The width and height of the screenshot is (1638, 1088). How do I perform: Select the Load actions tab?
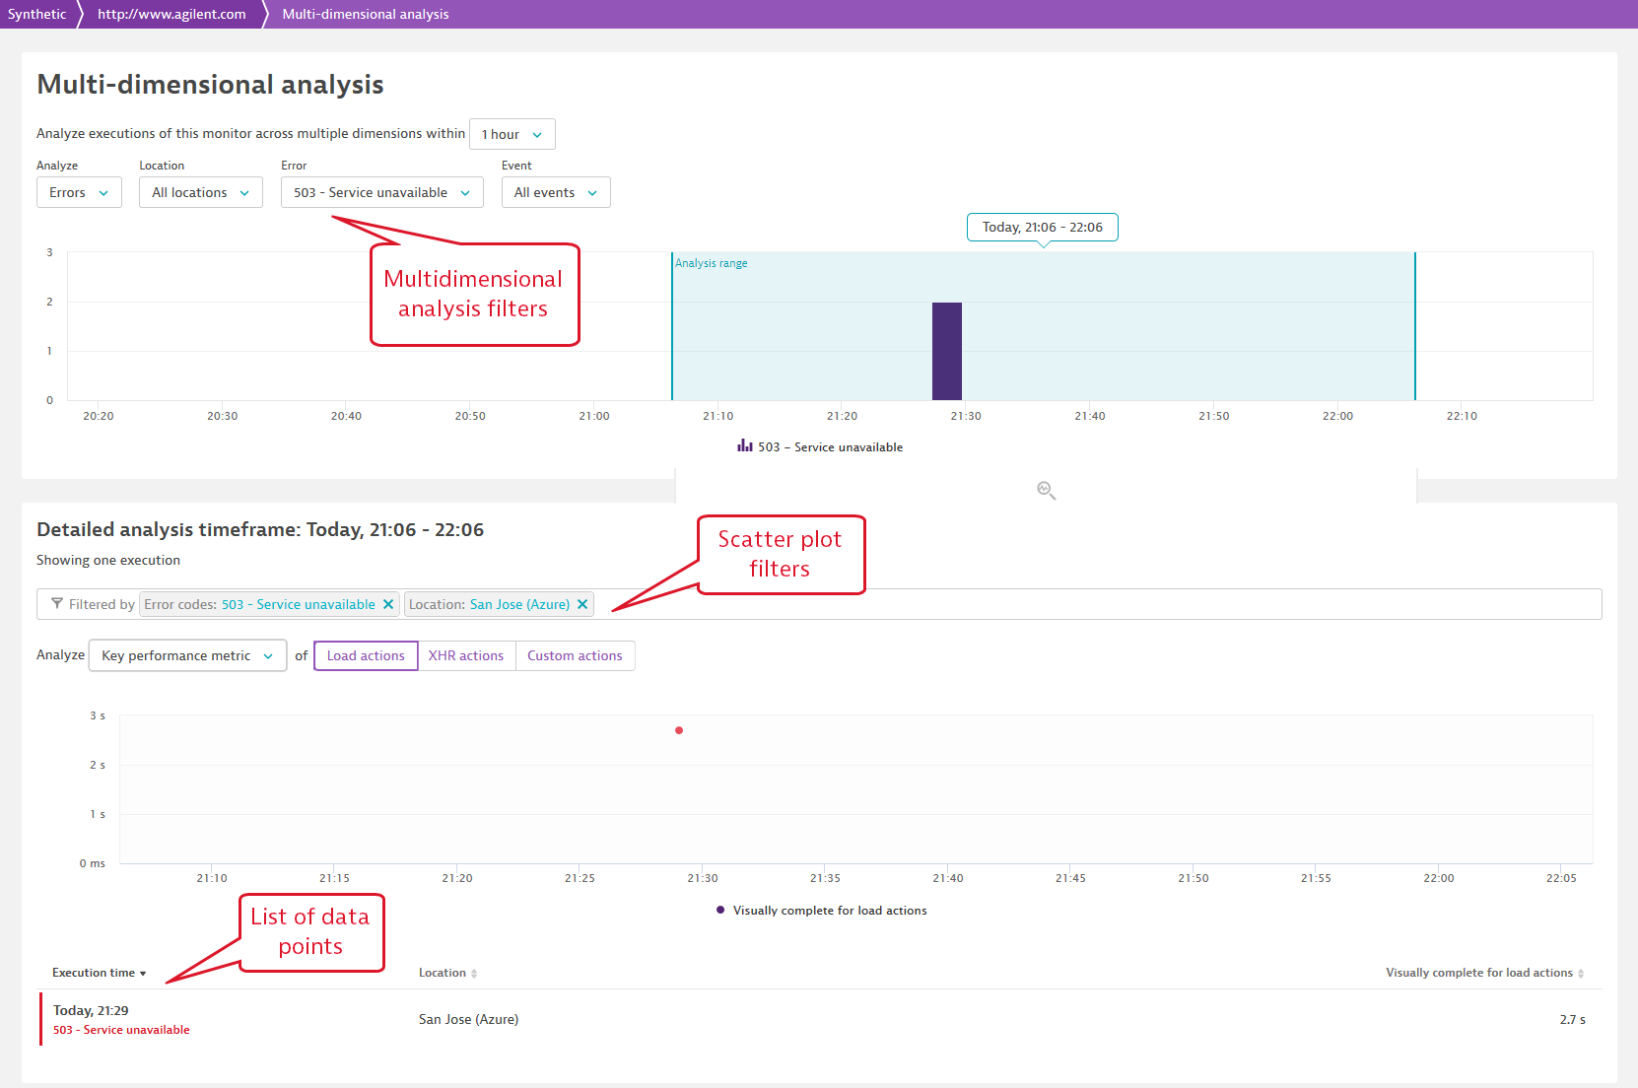(x=366, y=655)
